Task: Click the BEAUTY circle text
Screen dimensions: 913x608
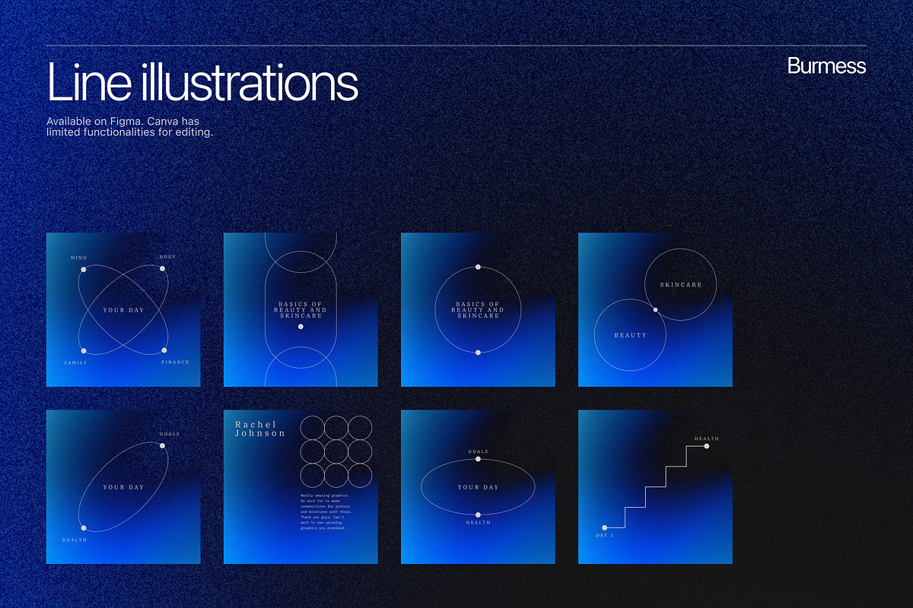Action: tap(631, 335)
